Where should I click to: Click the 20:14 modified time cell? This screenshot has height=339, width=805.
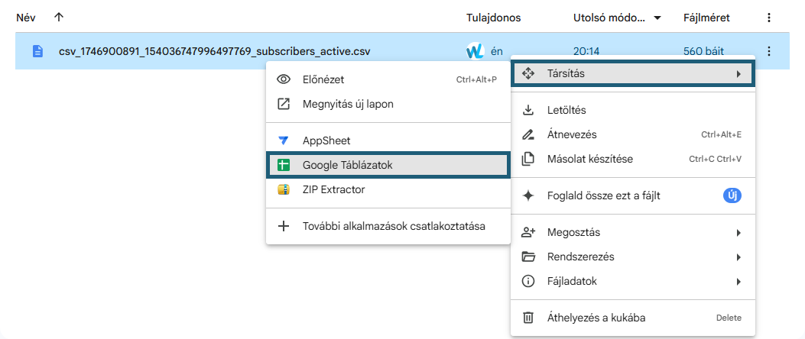pos(586,50)
